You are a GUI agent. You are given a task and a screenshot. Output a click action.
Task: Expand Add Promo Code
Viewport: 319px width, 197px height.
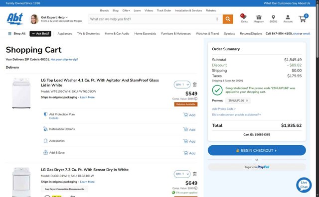[x=224, y=109]
